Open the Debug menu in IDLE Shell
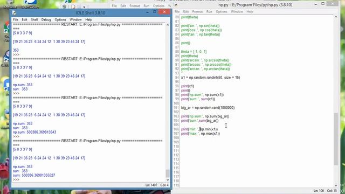This screenshot has height=194, width=345. pyautogui.click(x=46, y=19)
